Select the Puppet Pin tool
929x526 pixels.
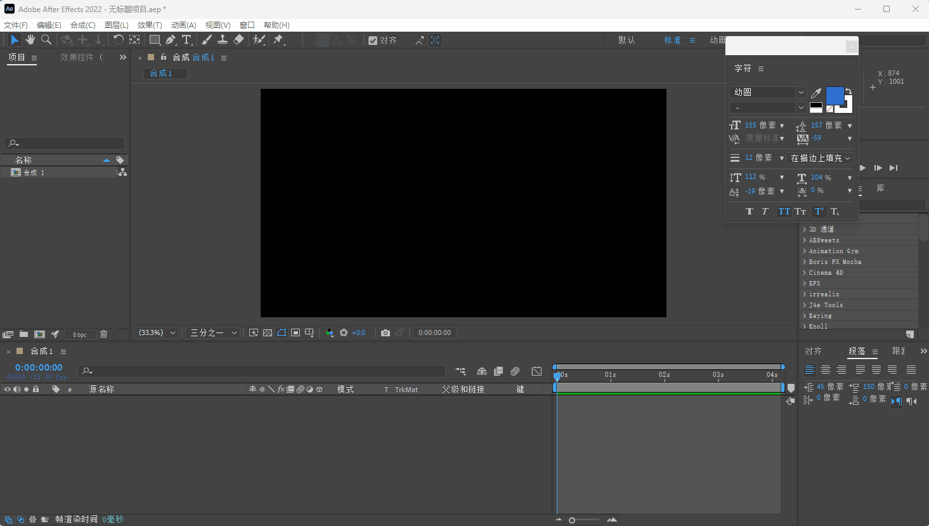pos(278,40)
